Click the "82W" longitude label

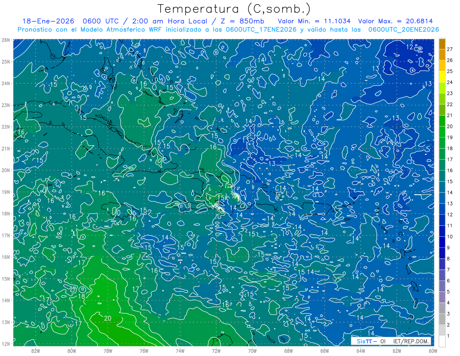click(36, 350)
